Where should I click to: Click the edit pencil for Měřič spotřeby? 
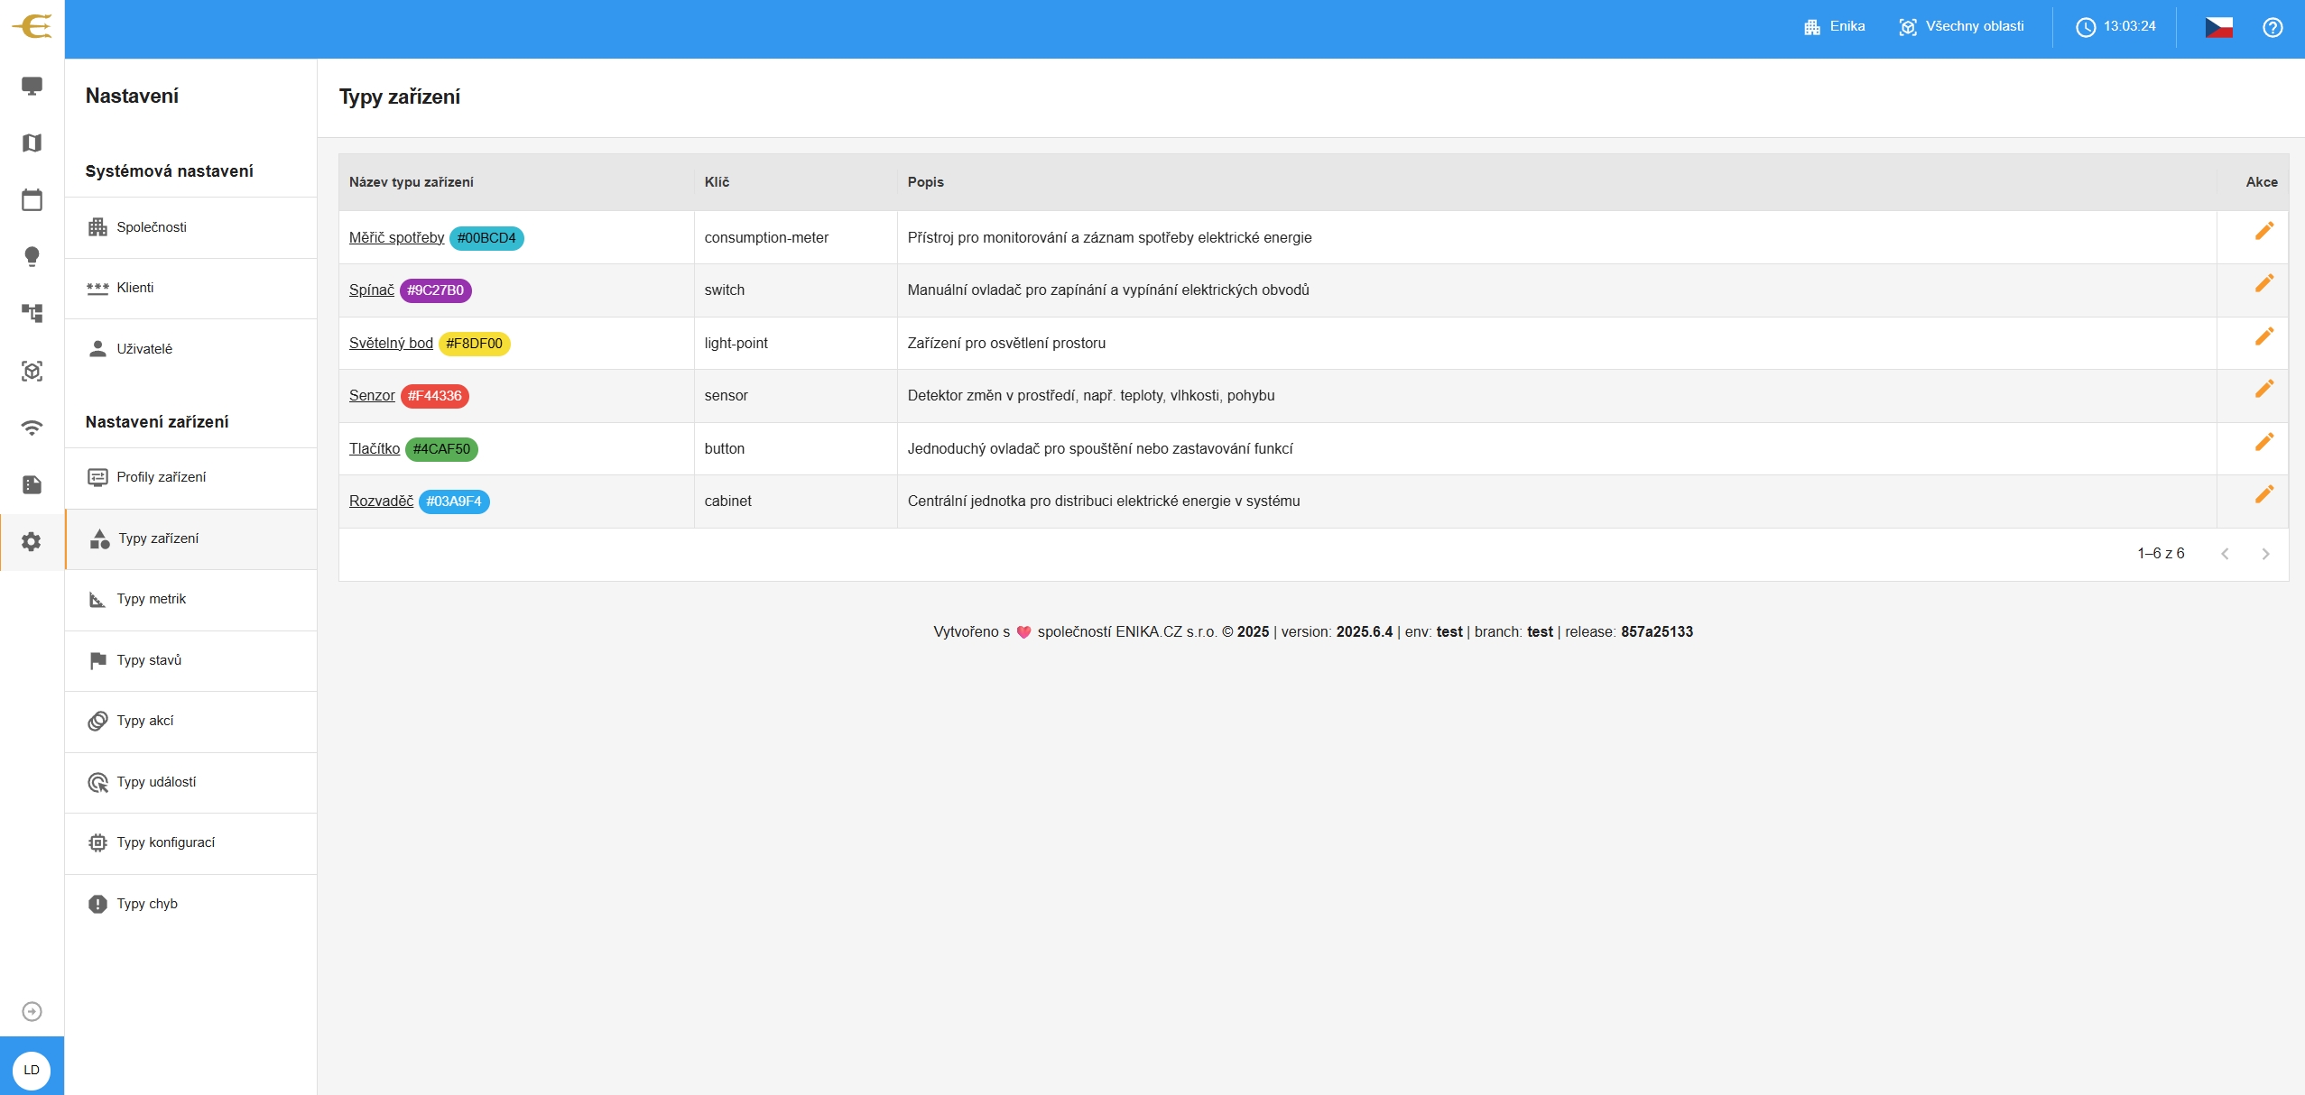point(2263,232)
